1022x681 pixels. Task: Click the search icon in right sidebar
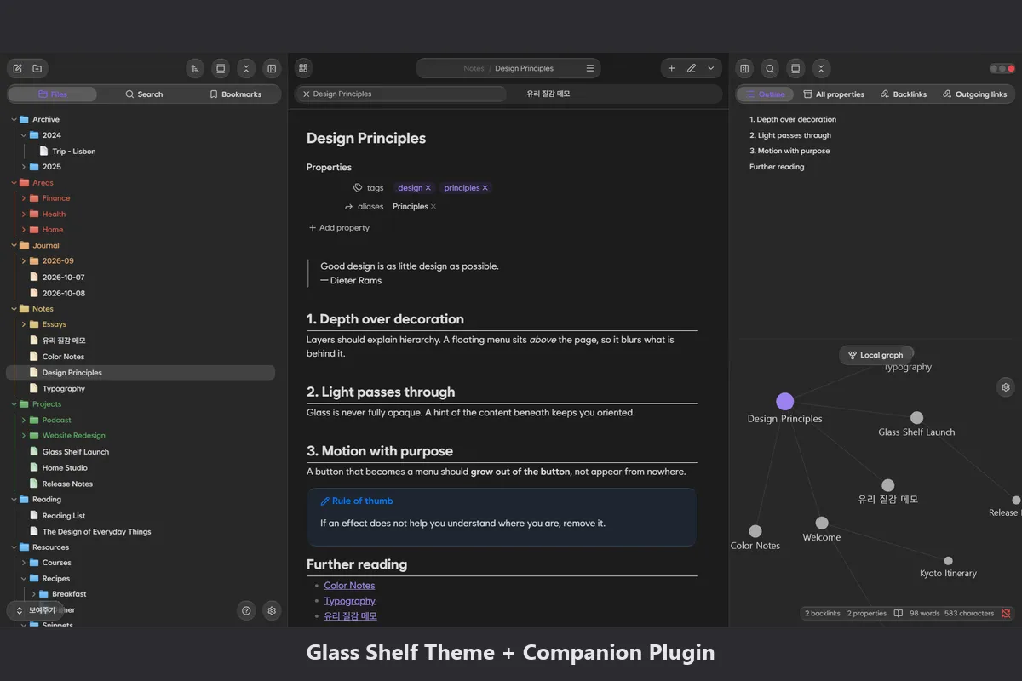coord(770,68)
